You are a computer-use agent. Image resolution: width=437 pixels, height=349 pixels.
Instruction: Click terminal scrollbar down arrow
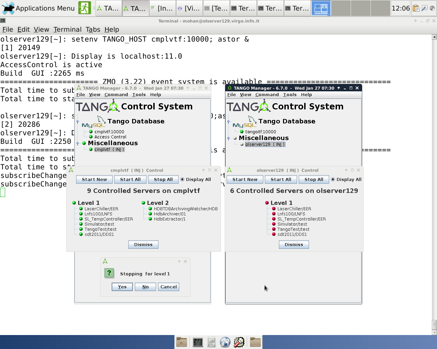coord(434,332)
